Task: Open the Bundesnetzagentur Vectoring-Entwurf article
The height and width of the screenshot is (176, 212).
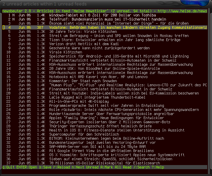Action: point(105,142)
